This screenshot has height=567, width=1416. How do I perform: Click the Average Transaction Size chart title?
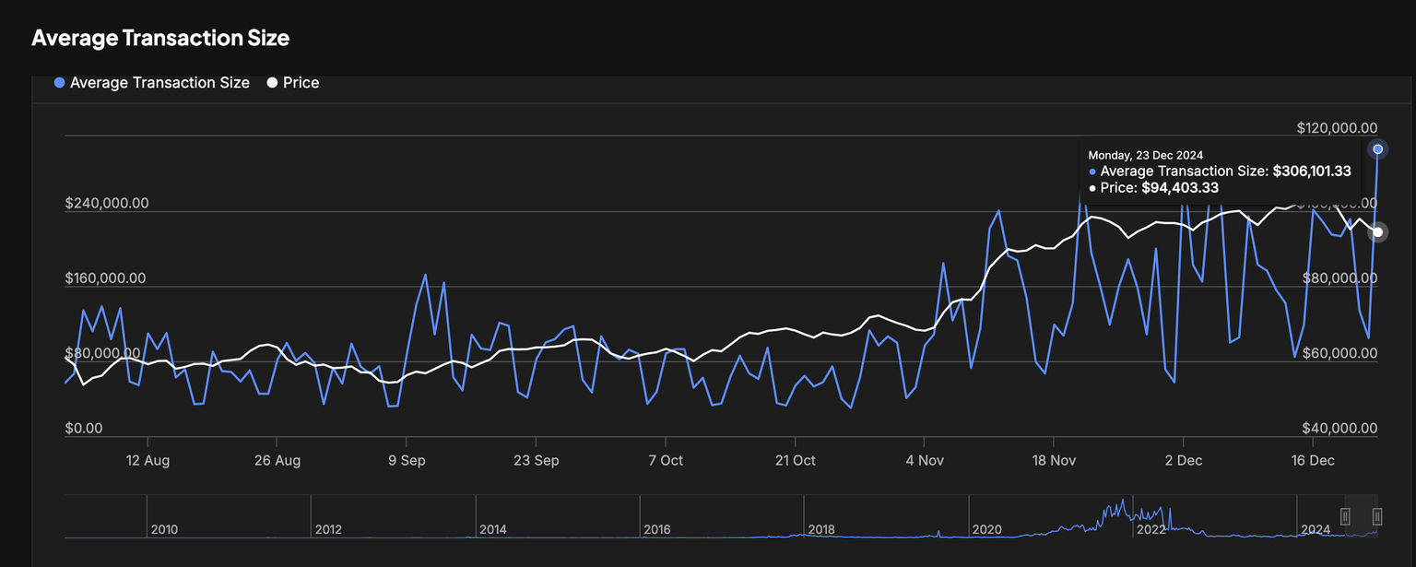click(160, 38)
